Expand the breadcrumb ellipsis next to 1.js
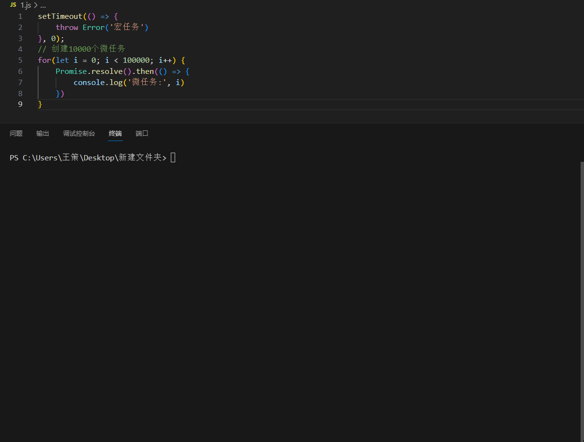The image size is (584, 442). [43, 5]
